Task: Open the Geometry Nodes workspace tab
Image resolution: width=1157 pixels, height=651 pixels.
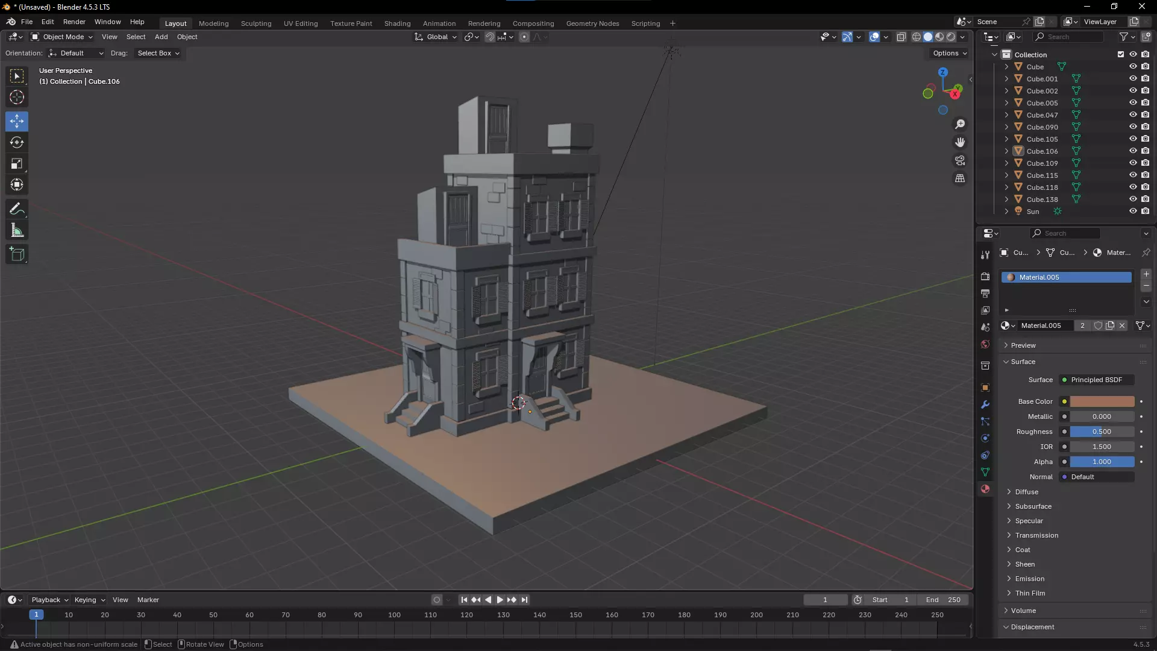Action: point(592,24)
